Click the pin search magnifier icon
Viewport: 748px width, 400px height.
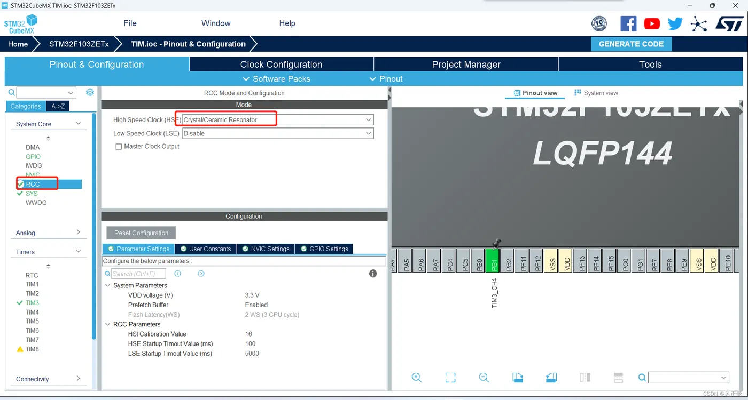click(x=642, y=378)
